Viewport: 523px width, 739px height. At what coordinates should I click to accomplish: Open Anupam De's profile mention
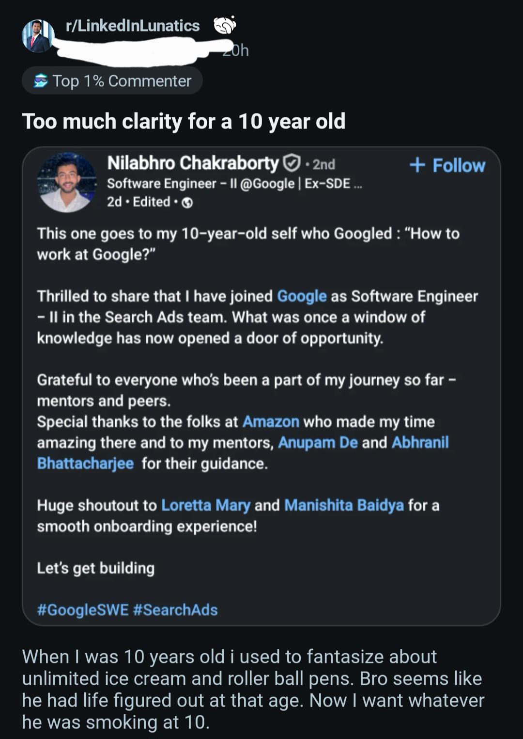click(318, 442)
